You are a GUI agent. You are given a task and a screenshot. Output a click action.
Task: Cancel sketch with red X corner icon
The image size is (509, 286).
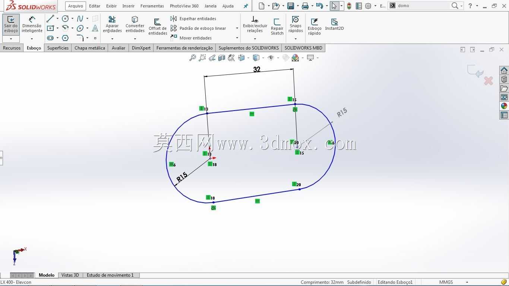coord(489,80)
